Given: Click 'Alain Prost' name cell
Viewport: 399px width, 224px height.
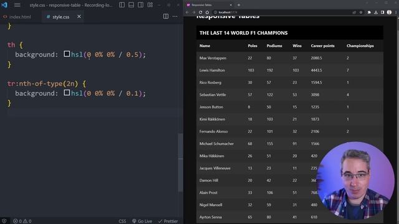Looking at the screenshot, I should (208, 192).
